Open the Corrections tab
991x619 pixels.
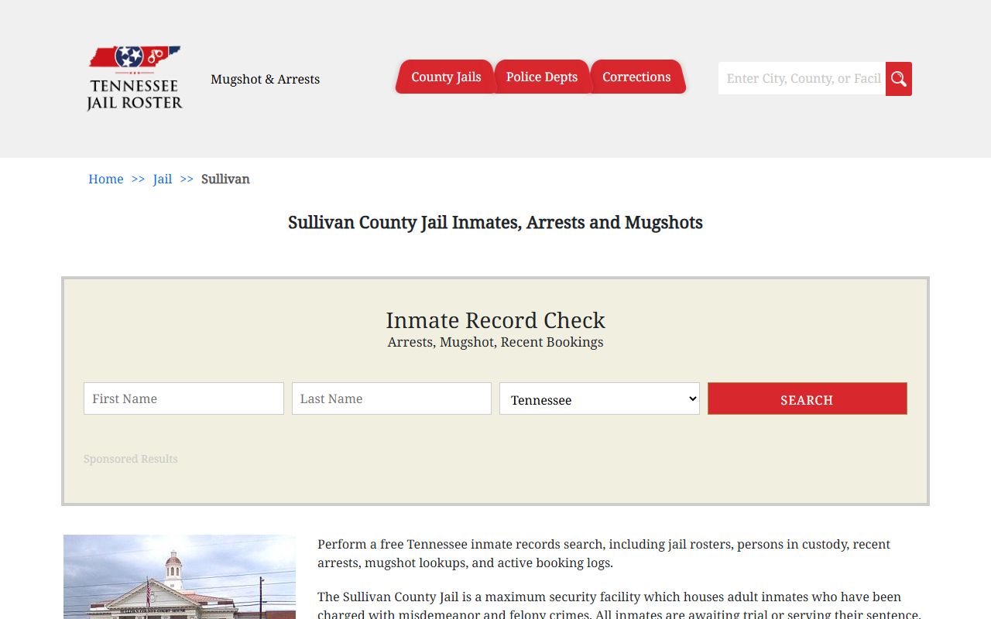[636, 77]
